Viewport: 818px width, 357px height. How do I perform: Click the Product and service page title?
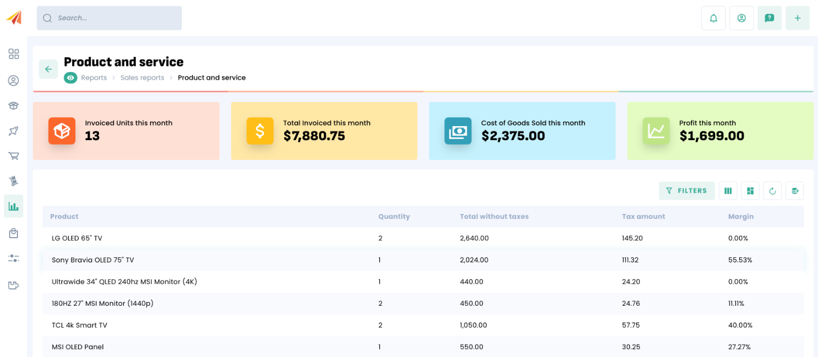point(124,62)
